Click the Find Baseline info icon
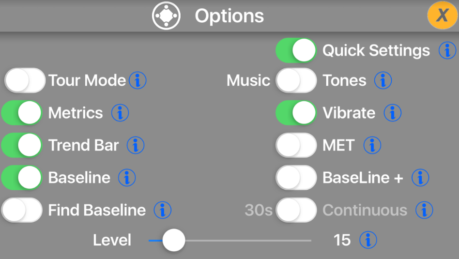This screenshot has height=259, width=459. click(163, 210)
